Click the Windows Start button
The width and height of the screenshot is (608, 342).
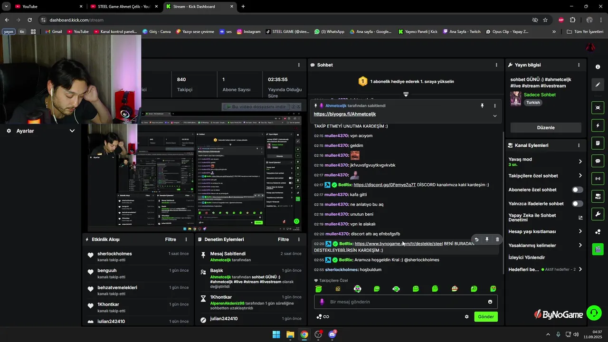tap(276, 334)
